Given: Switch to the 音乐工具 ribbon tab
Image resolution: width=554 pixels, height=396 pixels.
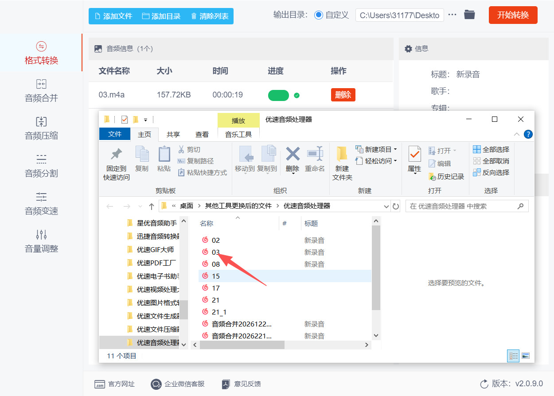Looking at the screenshot, I should [x=238, y=134].
